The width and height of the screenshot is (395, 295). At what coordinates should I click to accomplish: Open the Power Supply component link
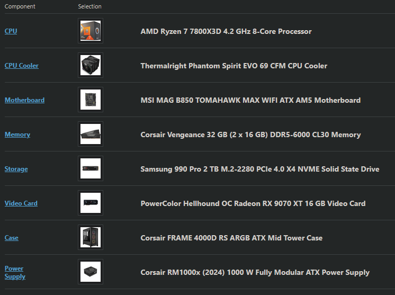(15, 272)
